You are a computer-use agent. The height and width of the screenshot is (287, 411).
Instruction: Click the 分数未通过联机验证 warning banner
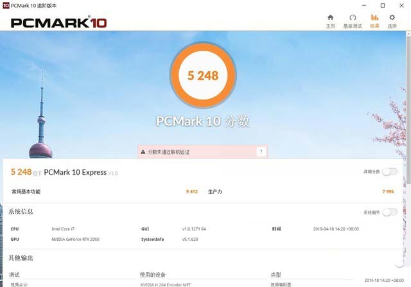(x=203, y=152)
